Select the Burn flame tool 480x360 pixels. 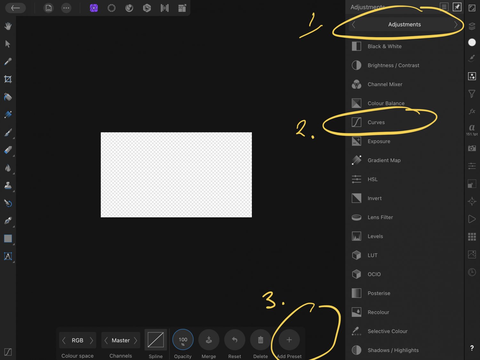click(8, 168)
